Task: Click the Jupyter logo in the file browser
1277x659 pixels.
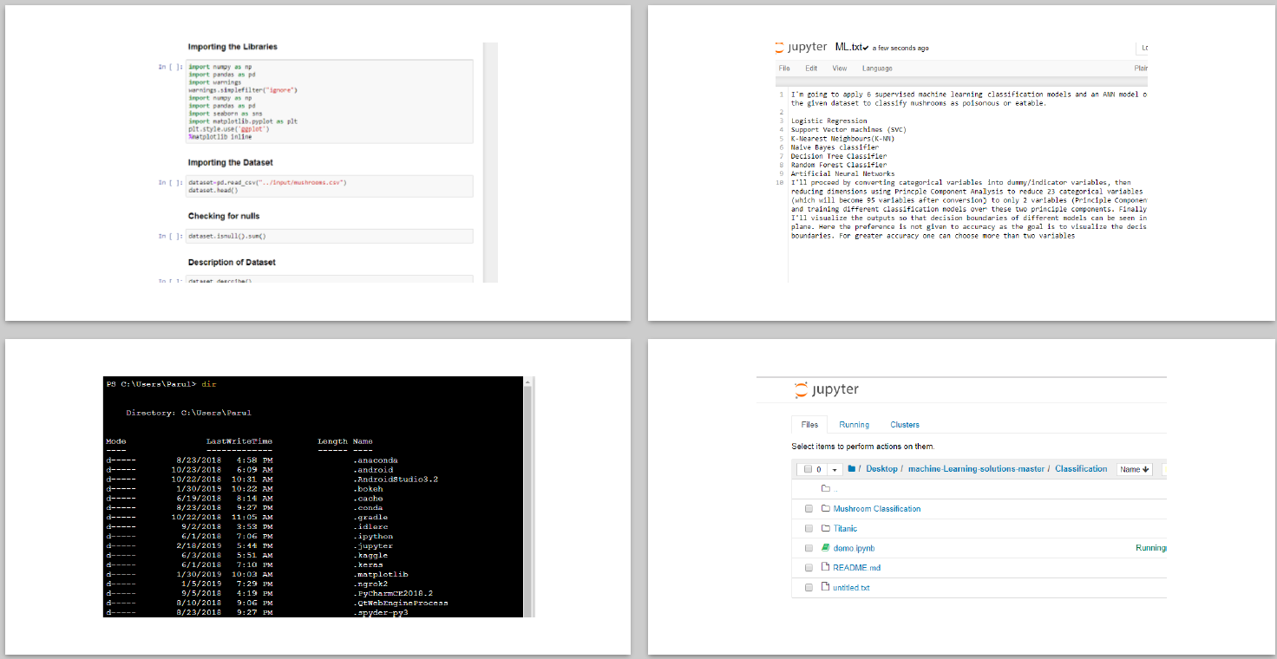Action: coord(827,390)
